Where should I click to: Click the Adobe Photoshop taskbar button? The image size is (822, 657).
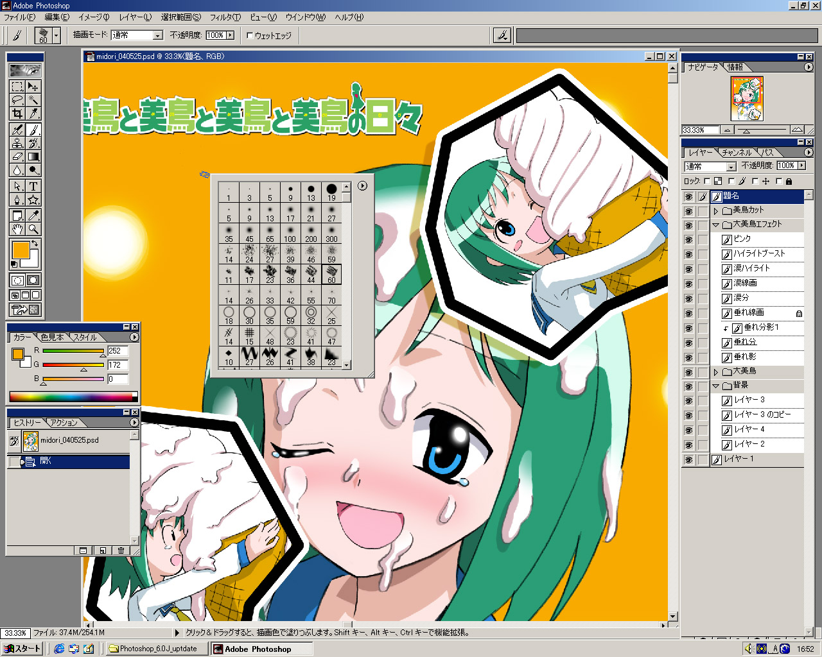[261, 649]
